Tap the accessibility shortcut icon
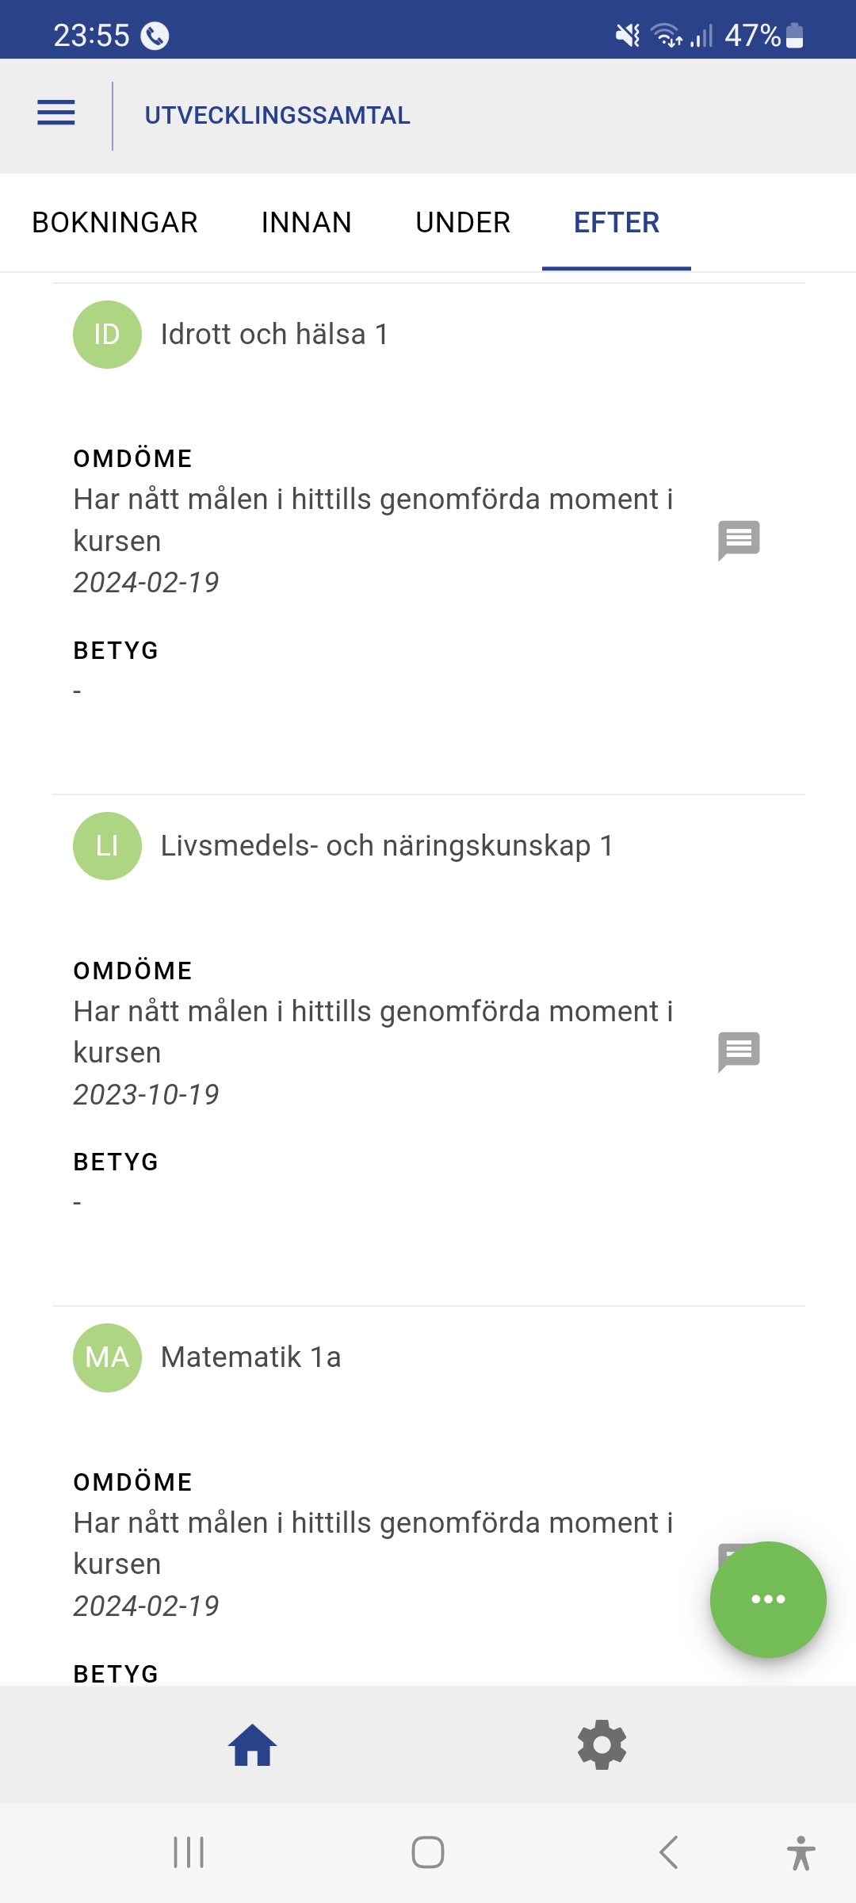 click(x=801, y=1853)
